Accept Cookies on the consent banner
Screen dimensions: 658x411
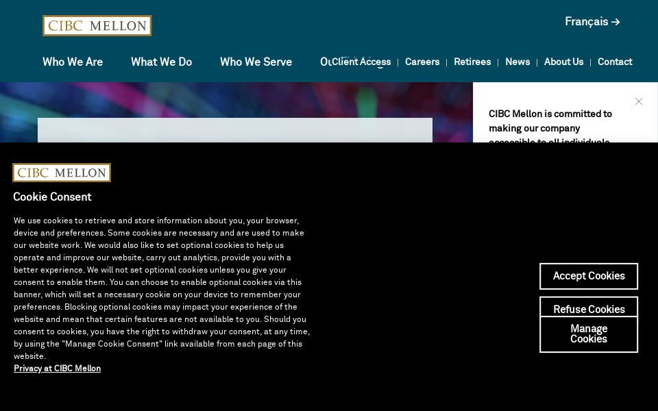point(589,276)
